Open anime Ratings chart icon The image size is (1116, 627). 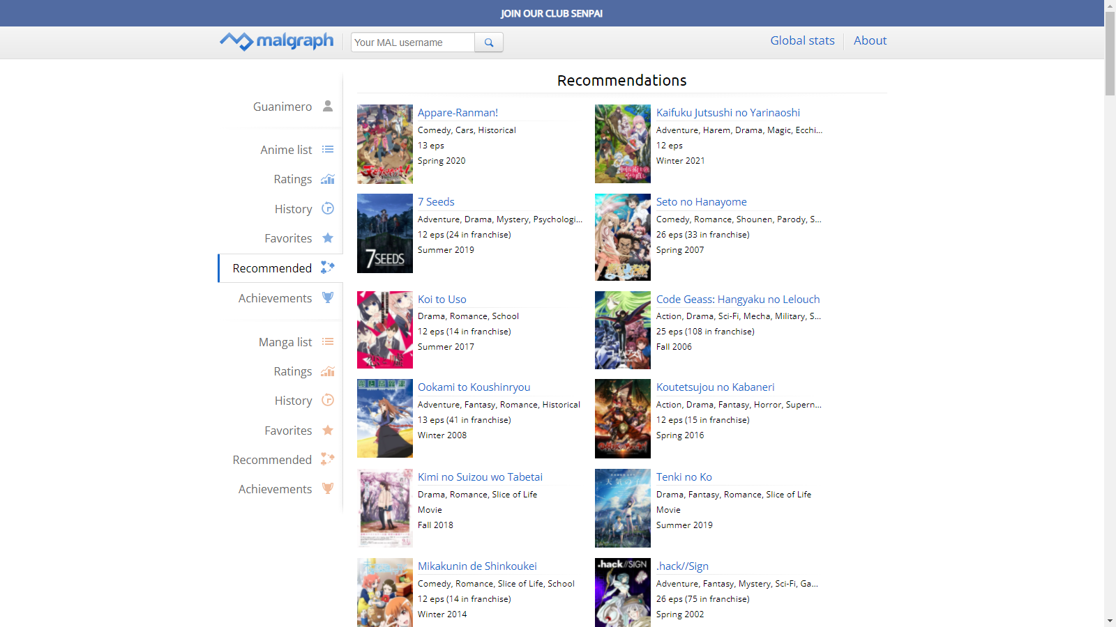pyautogui.click(x=328, y=179)
